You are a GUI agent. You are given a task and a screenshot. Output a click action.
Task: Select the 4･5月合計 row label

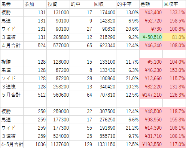(12, 144)
